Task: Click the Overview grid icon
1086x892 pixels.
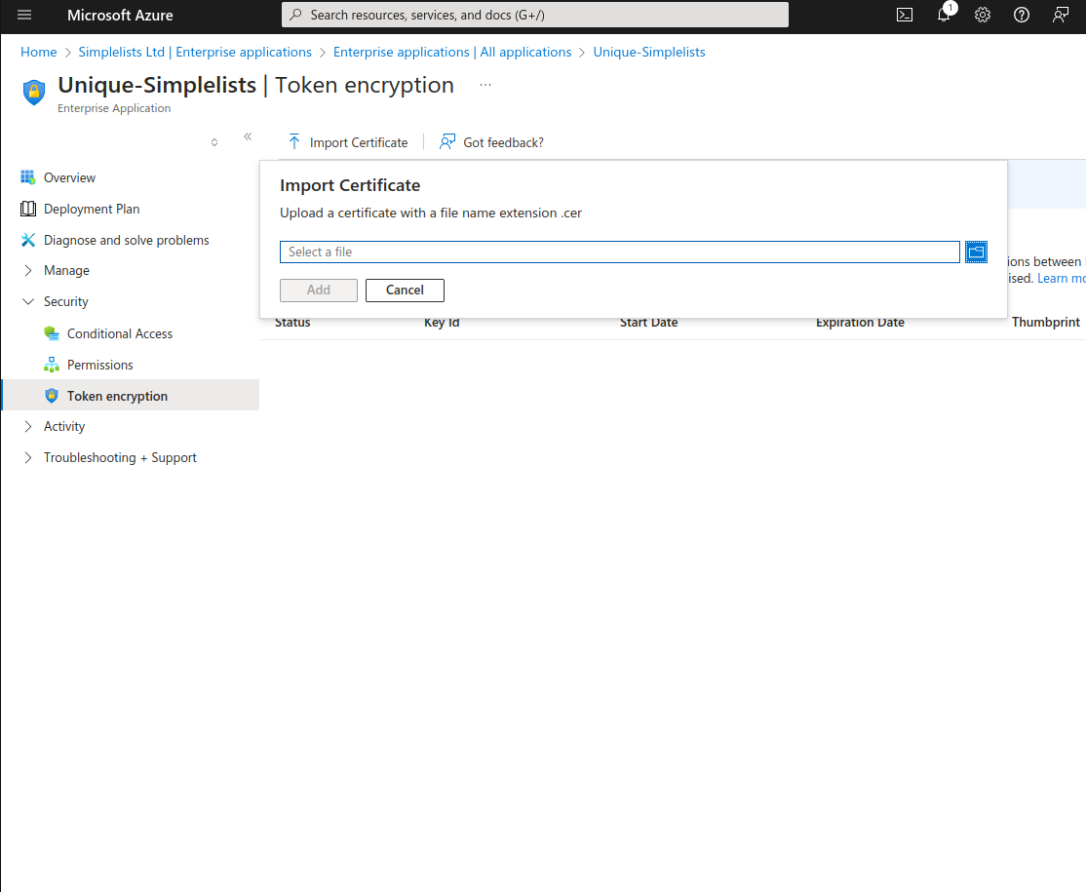Action: [27, 177]
